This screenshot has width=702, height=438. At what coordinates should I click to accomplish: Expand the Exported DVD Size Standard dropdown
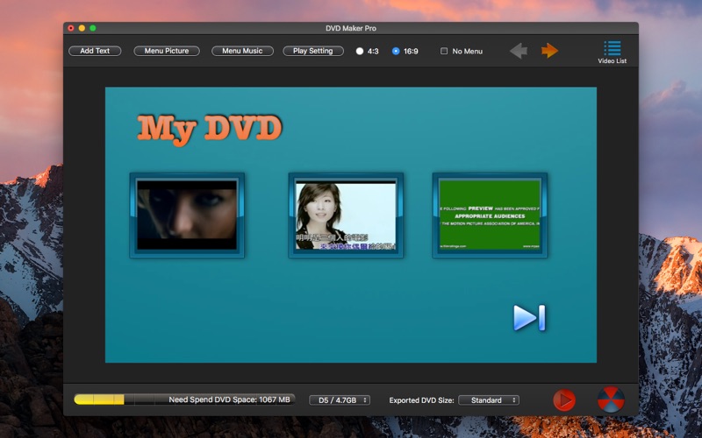[489, 400]
